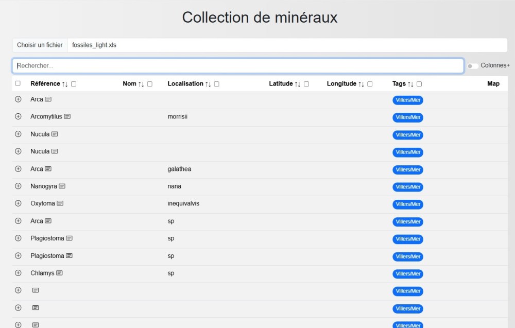Open the note icon beside Arcomytilus

pos(67,117)
